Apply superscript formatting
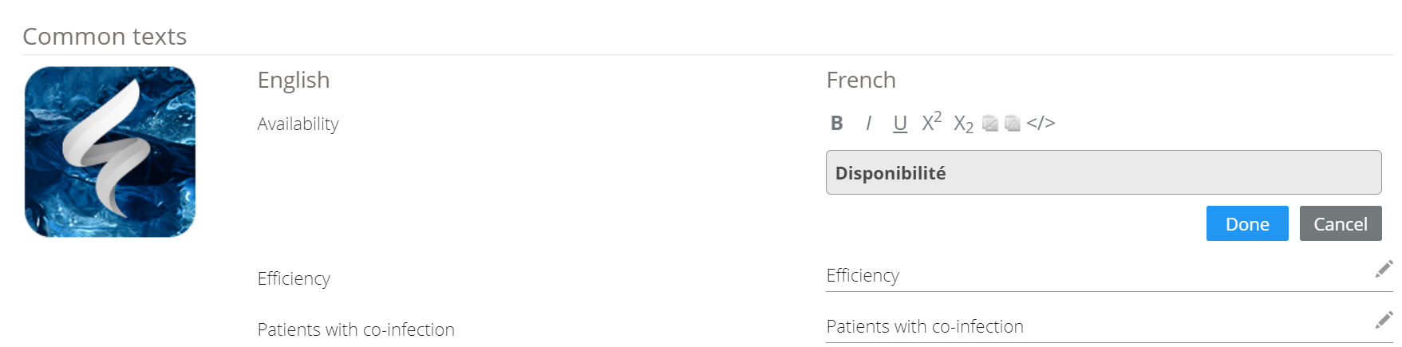Image resolution: width=1402 pixels, height=347 pixels. coord(931,122)
